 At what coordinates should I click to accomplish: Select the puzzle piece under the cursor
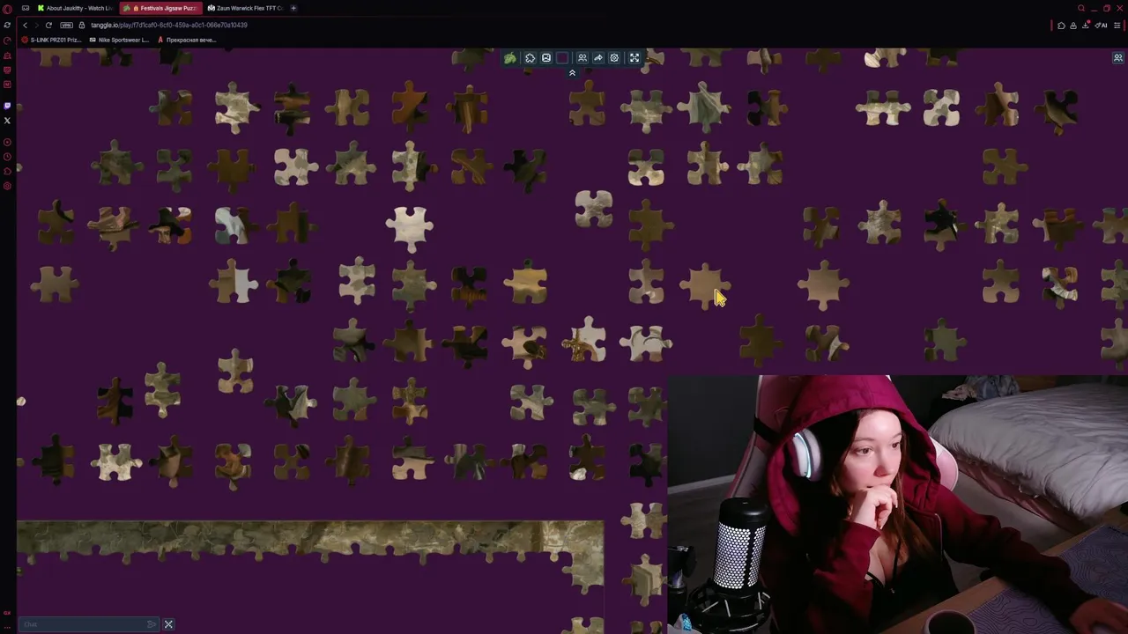pyautogui.click(x=704, y=284)
